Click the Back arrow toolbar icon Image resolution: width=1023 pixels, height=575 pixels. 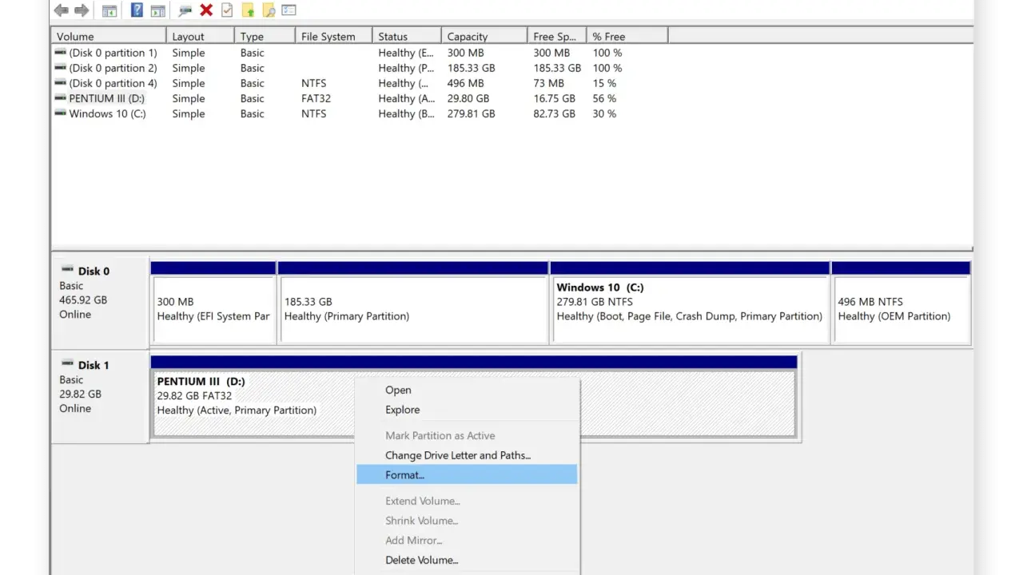click(62, 10)
